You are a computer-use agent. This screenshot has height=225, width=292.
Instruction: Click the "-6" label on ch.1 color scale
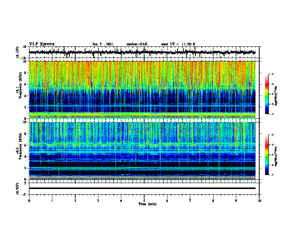point(272,104)
